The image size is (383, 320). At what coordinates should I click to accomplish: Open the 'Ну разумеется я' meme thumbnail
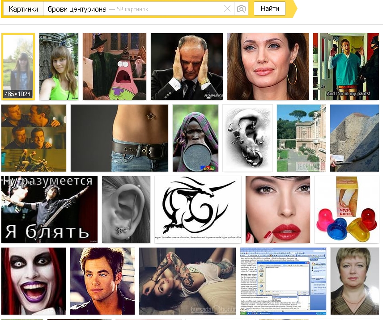49,210
